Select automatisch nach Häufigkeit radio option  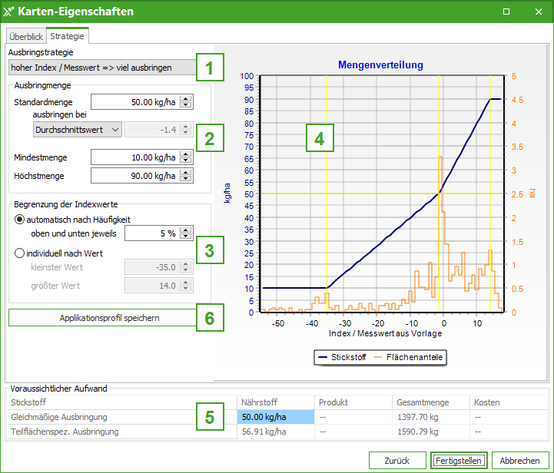point(19,220)
